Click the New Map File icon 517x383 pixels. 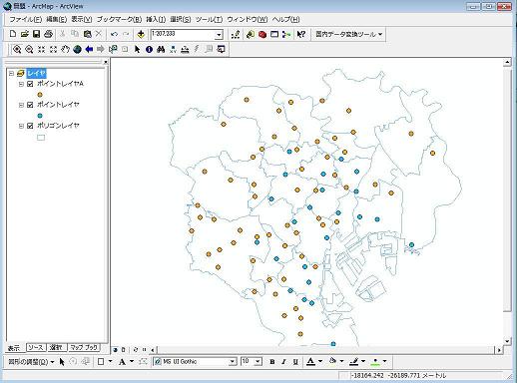point(13,34)
